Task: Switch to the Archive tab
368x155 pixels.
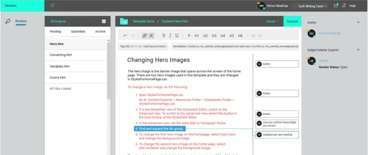Action: click(x=100, y=31)
